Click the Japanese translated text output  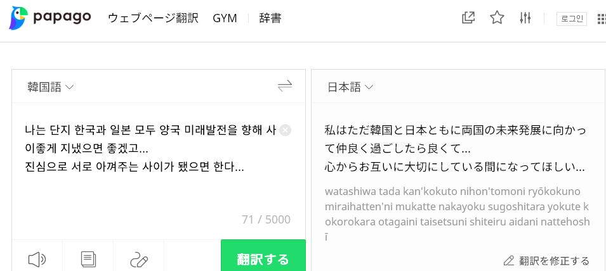click(454, 149)
